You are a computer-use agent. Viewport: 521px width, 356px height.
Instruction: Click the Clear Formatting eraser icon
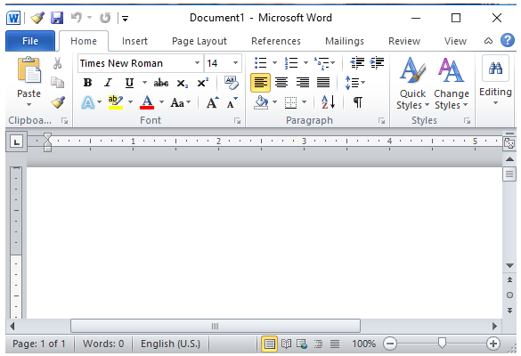(x=232, y=83)
